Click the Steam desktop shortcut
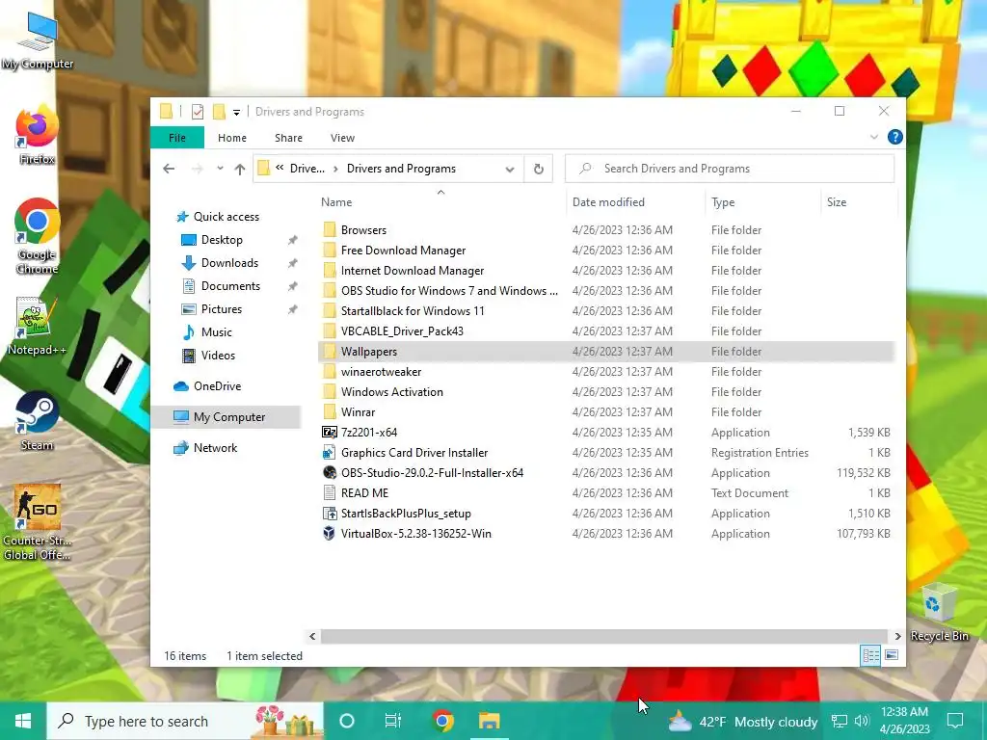The height and width of the screenshot is (740, 987). 37,422
